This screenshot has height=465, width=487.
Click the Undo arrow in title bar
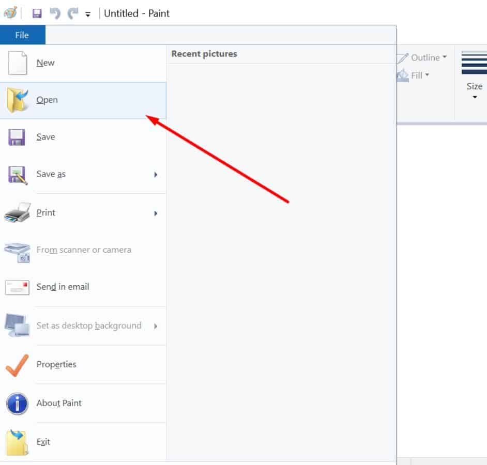pyautogui.click(x=55, y=13)
